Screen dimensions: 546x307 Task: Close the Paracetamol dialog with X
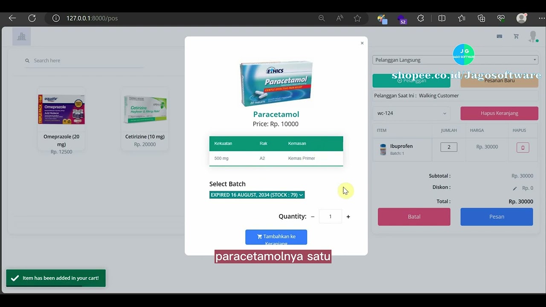(x=362, y=43)
